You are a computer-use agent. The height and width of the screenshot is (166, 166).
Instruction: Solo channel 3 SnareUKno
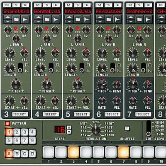(x=16, y=5)
